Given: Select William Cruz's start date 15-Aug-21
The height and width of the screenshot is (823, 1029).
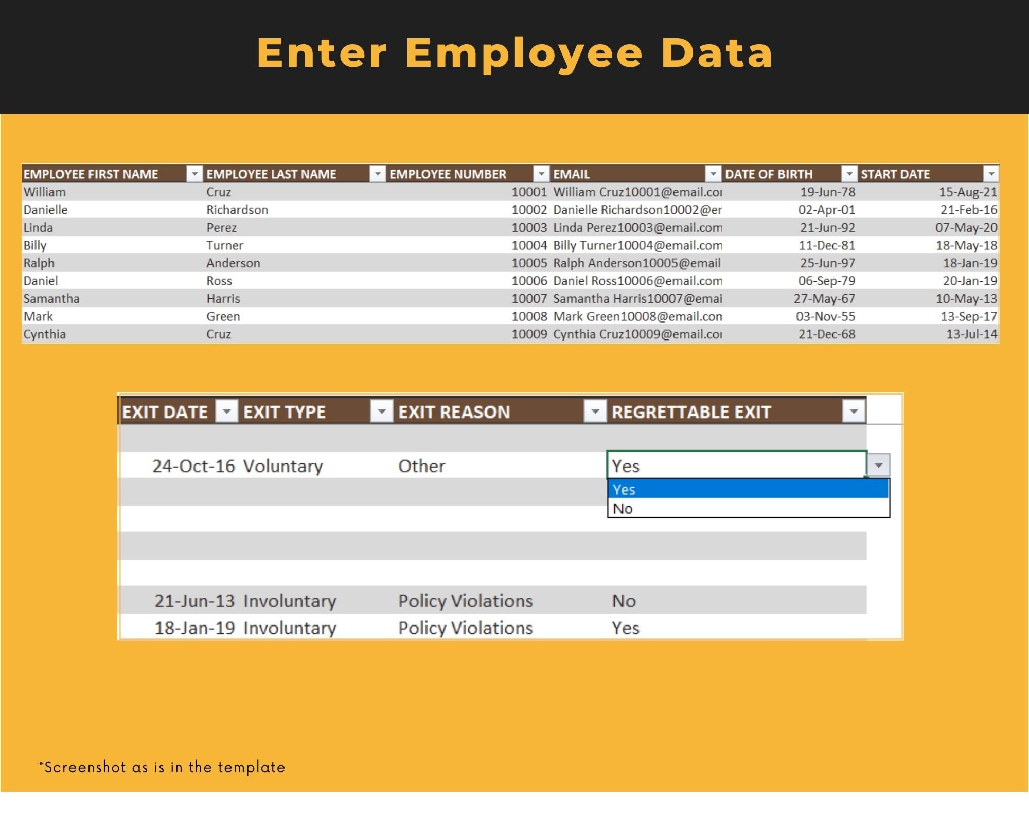Looking at the screenshot, I should pos(967,192).
